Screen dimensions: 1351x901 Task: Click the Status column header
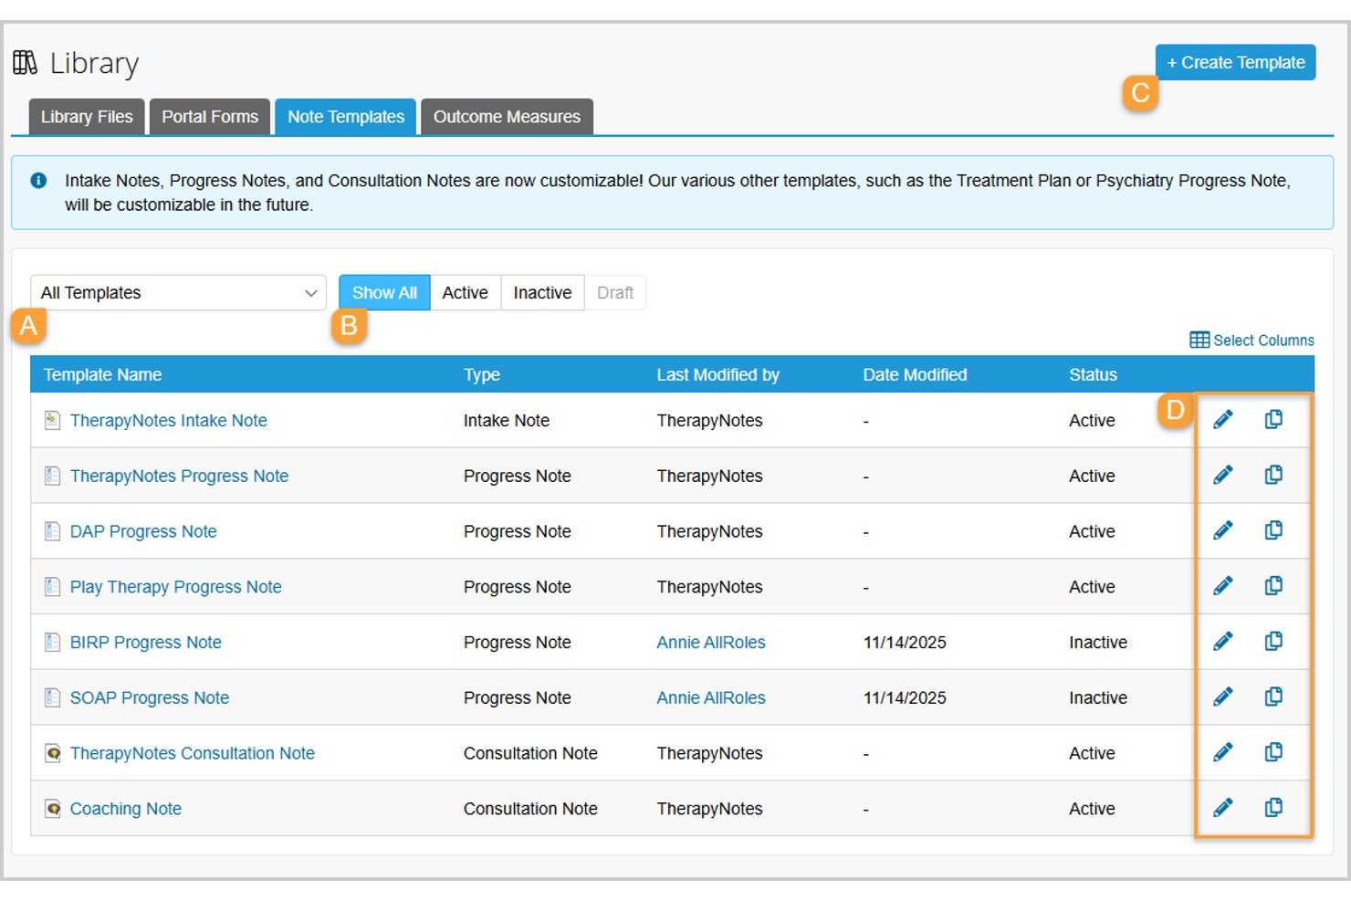1094,375
